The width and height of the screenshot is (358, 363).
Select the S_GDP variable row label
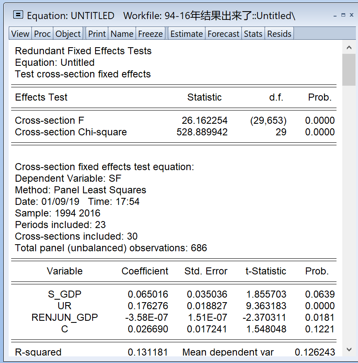(x=64, y=294)
